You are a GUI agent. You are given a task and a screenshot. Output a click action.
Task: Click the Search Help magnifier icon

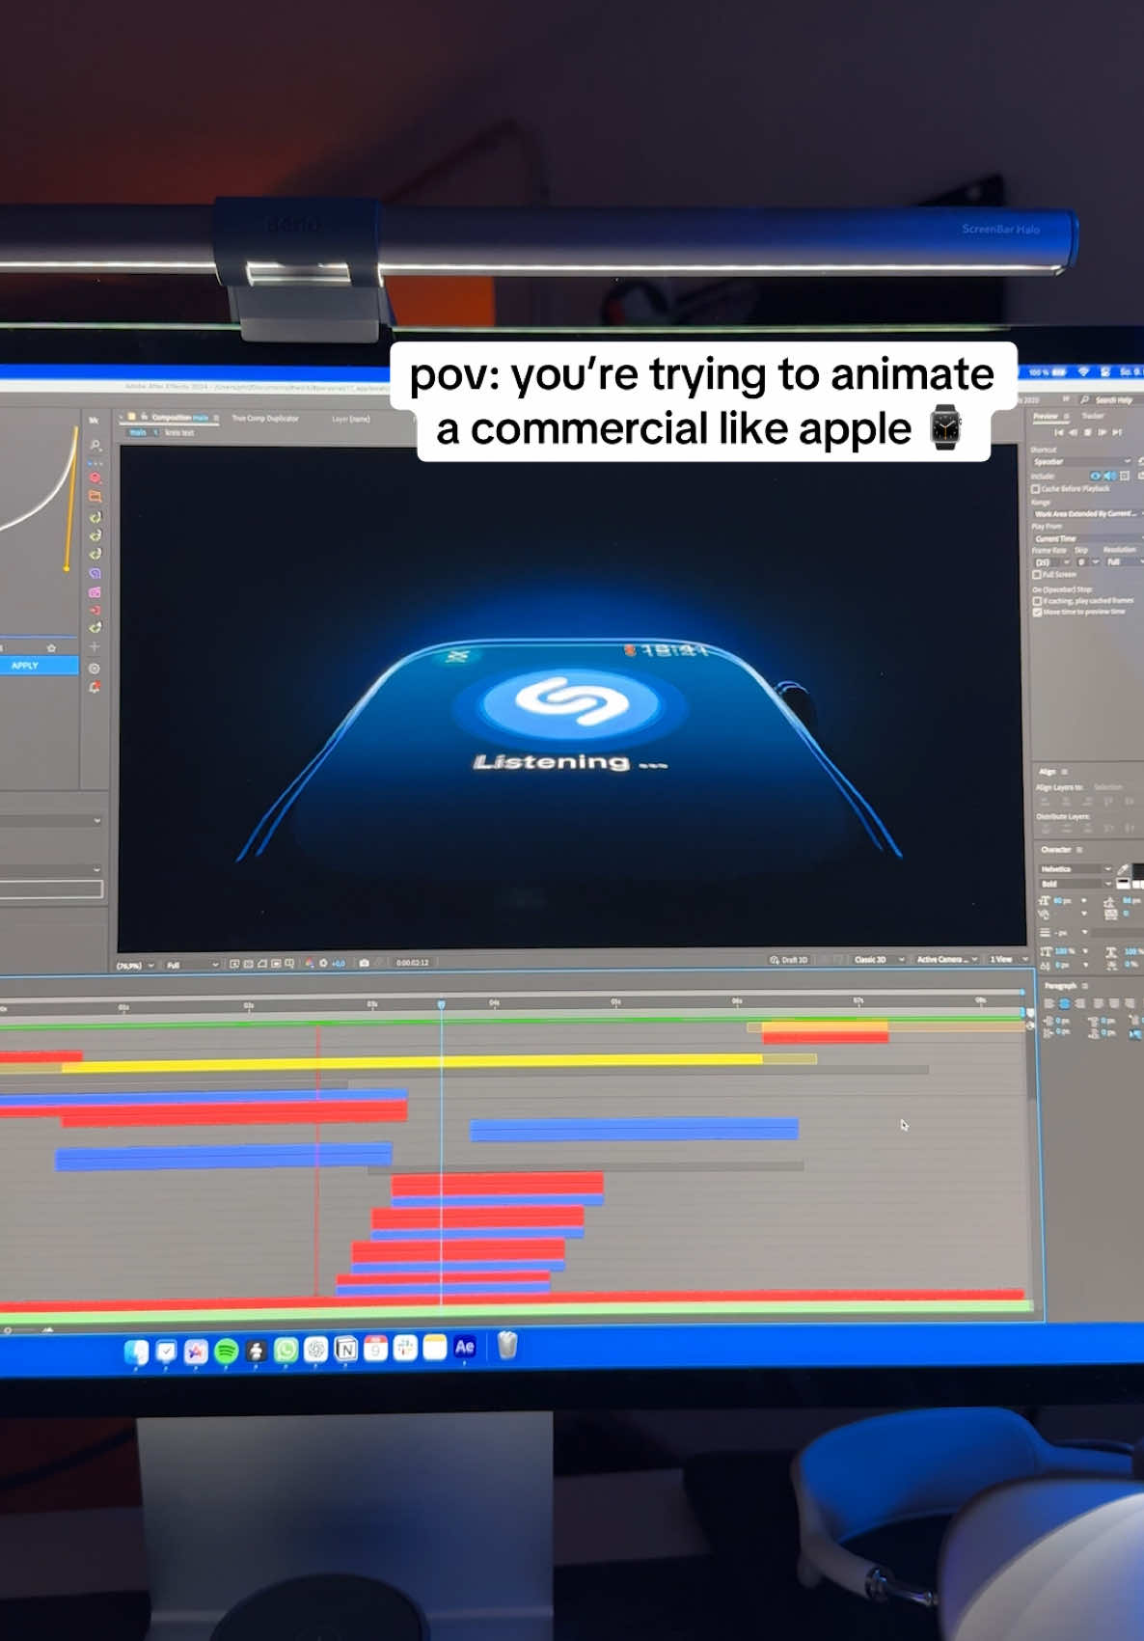coord(1084,400)
